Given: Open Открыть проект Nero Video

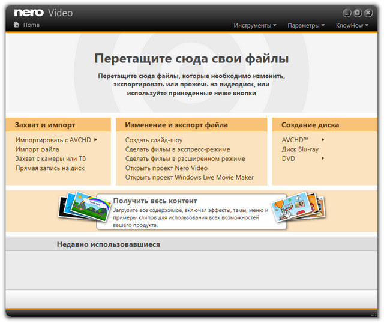Looking at the screenshot, I should click(166, 168).
